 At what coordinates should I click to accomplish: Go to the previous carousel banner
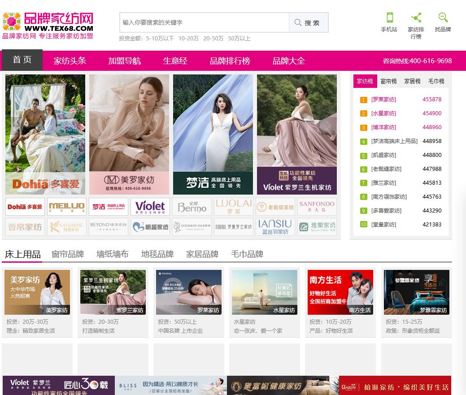[14, 126]
